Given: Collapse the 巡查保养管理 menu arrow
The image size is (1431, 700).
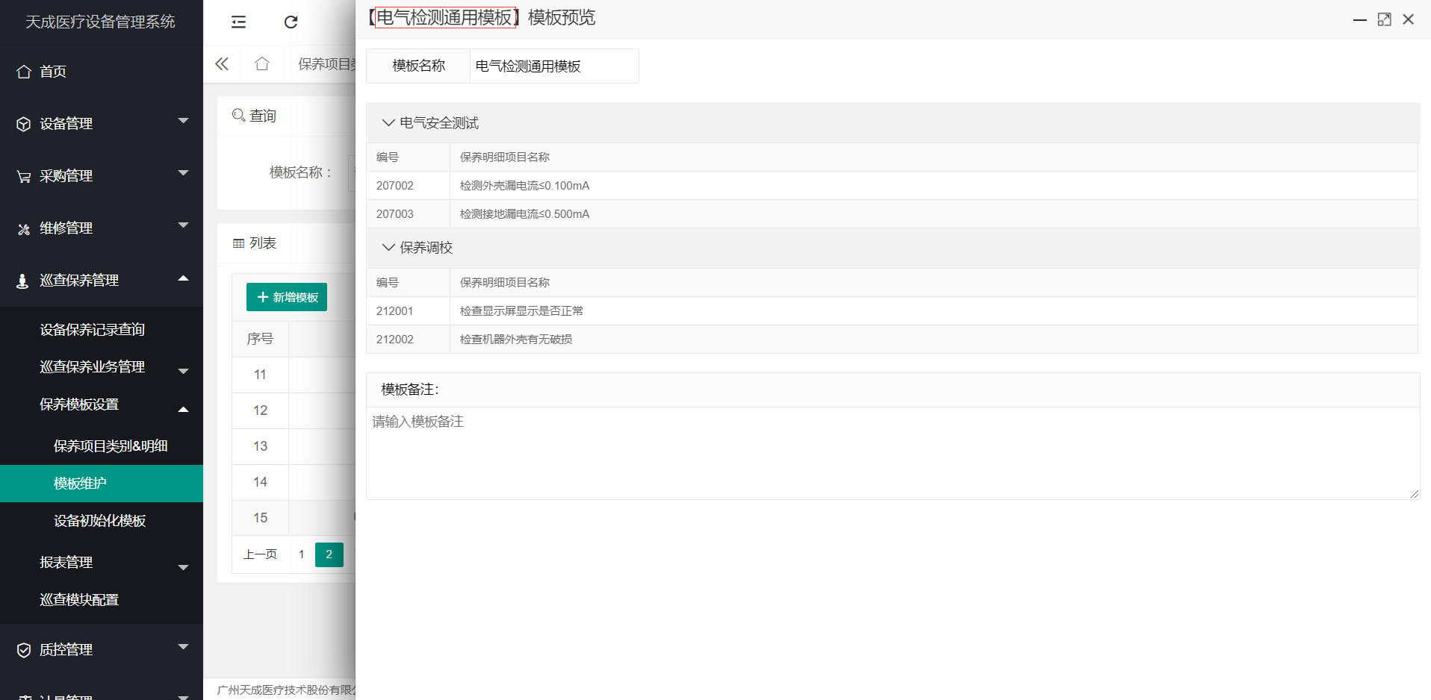Looking at the screenshot, I should 184,278.
